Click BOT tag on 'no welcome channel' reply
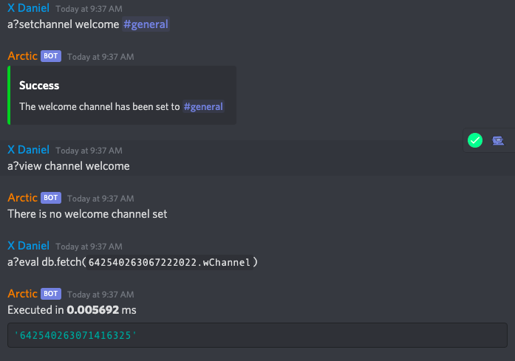The image size is (515, 361). (x=51, y=198)
